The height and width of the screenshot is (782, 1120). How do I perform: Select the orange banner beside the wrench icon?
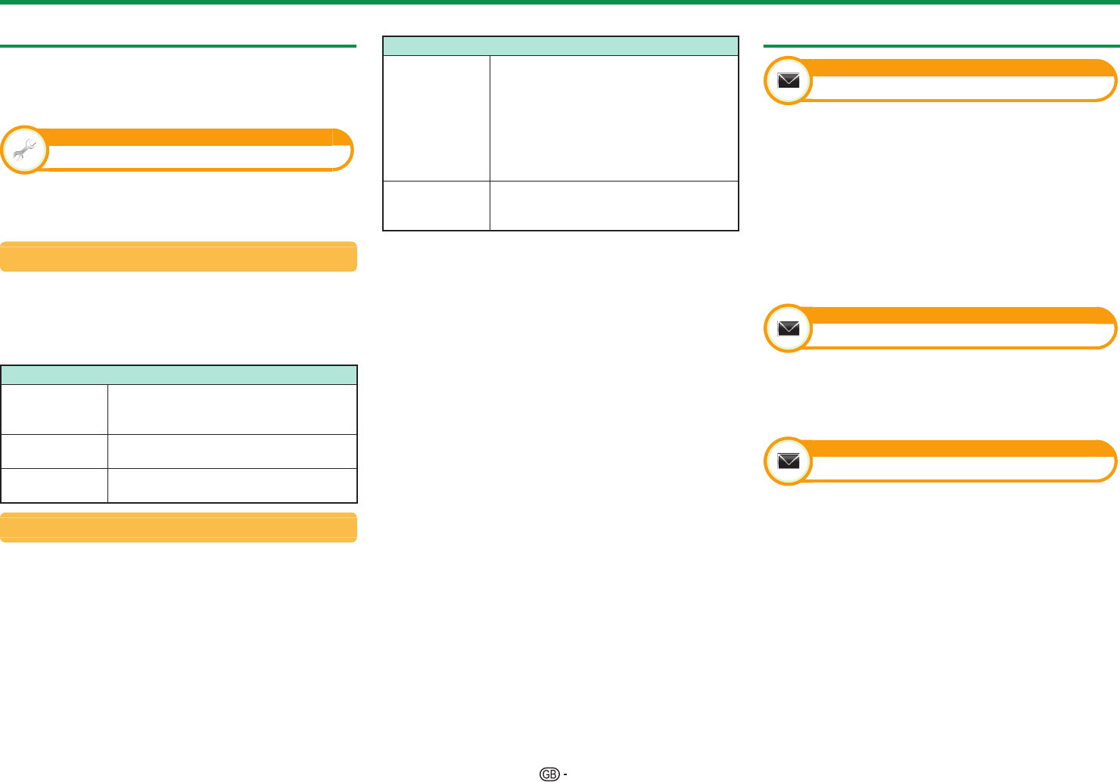189,138
